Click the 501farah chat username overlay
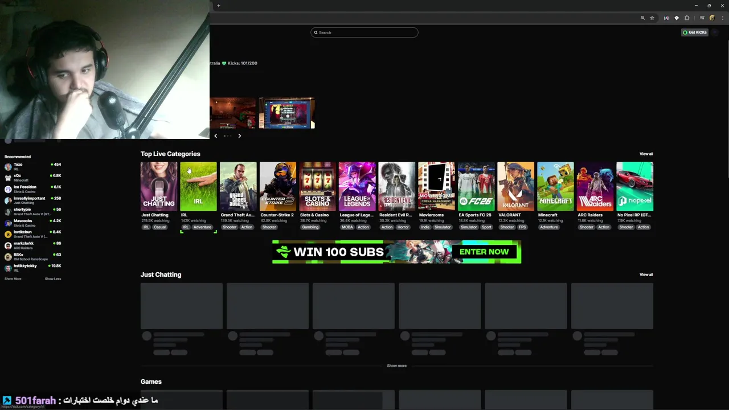The width and height of the screenshot is (729, 410). coord(35,400)
